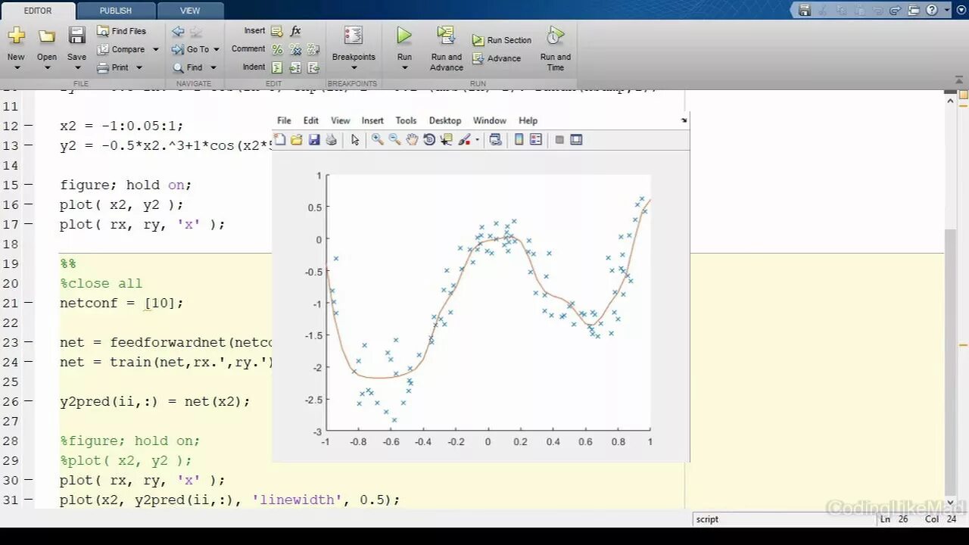The image size is (969, 545).
Task: Click the figure Print icon
Action: click(331, 139)
